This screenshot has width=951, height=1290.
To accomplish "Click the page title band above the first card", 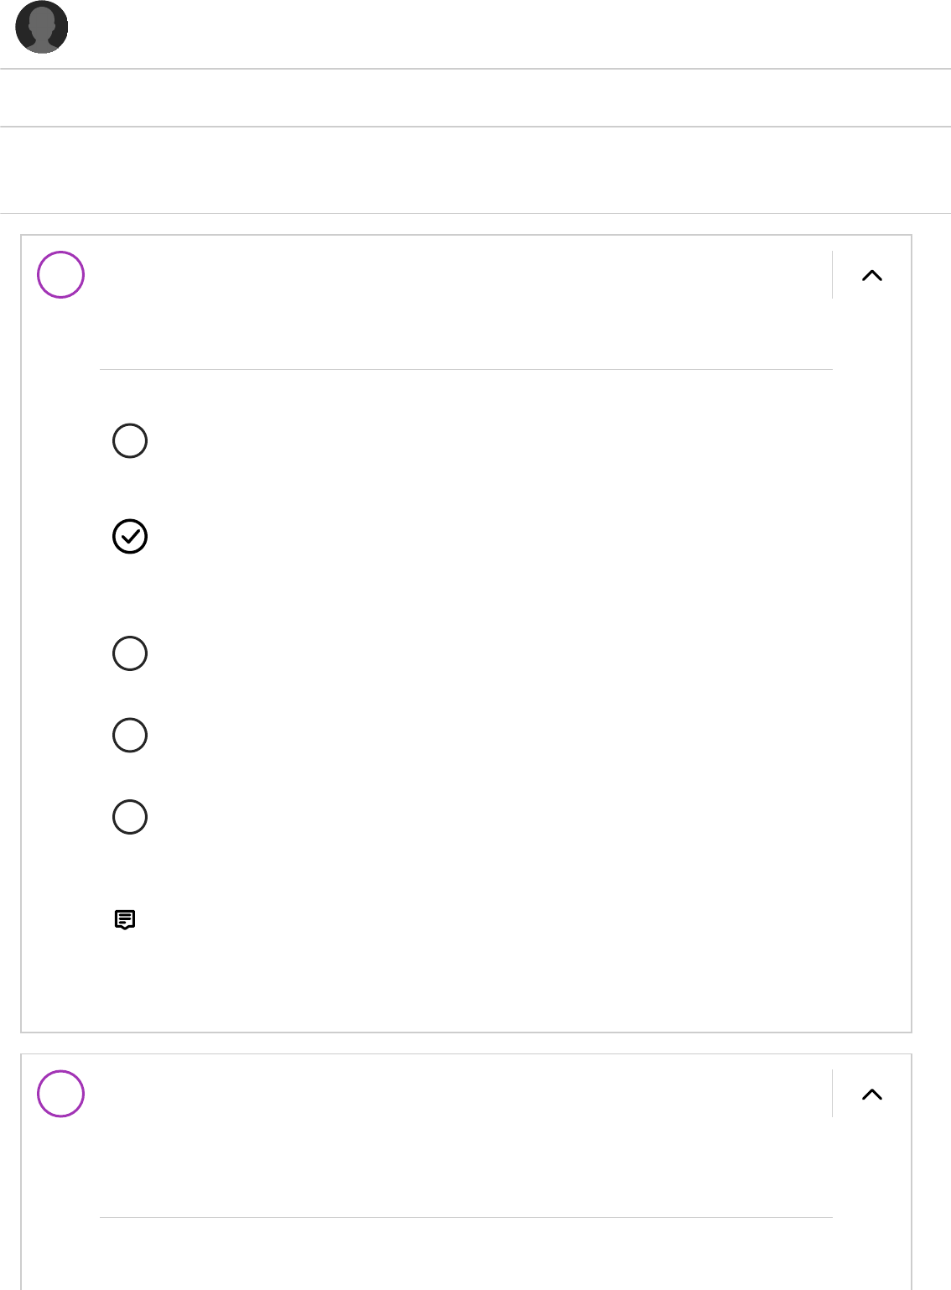I will point(475,170).
